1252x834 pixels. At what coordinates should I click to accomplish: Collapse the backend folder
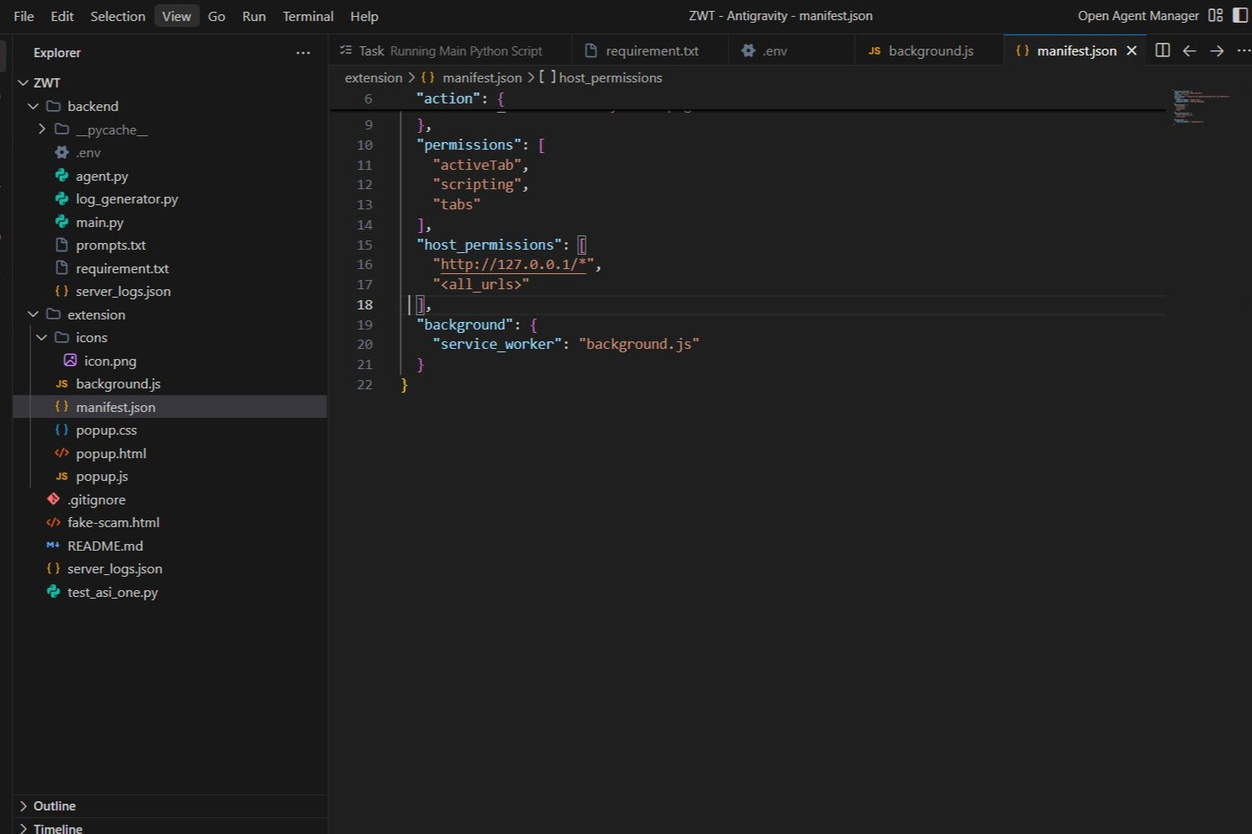pos(34,106)
